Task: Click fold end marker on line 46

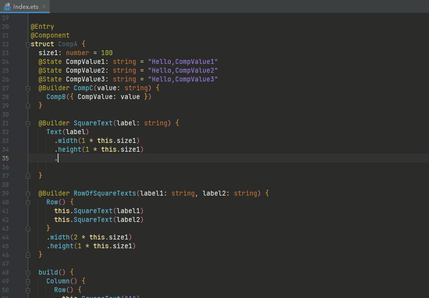Action: 28,255
